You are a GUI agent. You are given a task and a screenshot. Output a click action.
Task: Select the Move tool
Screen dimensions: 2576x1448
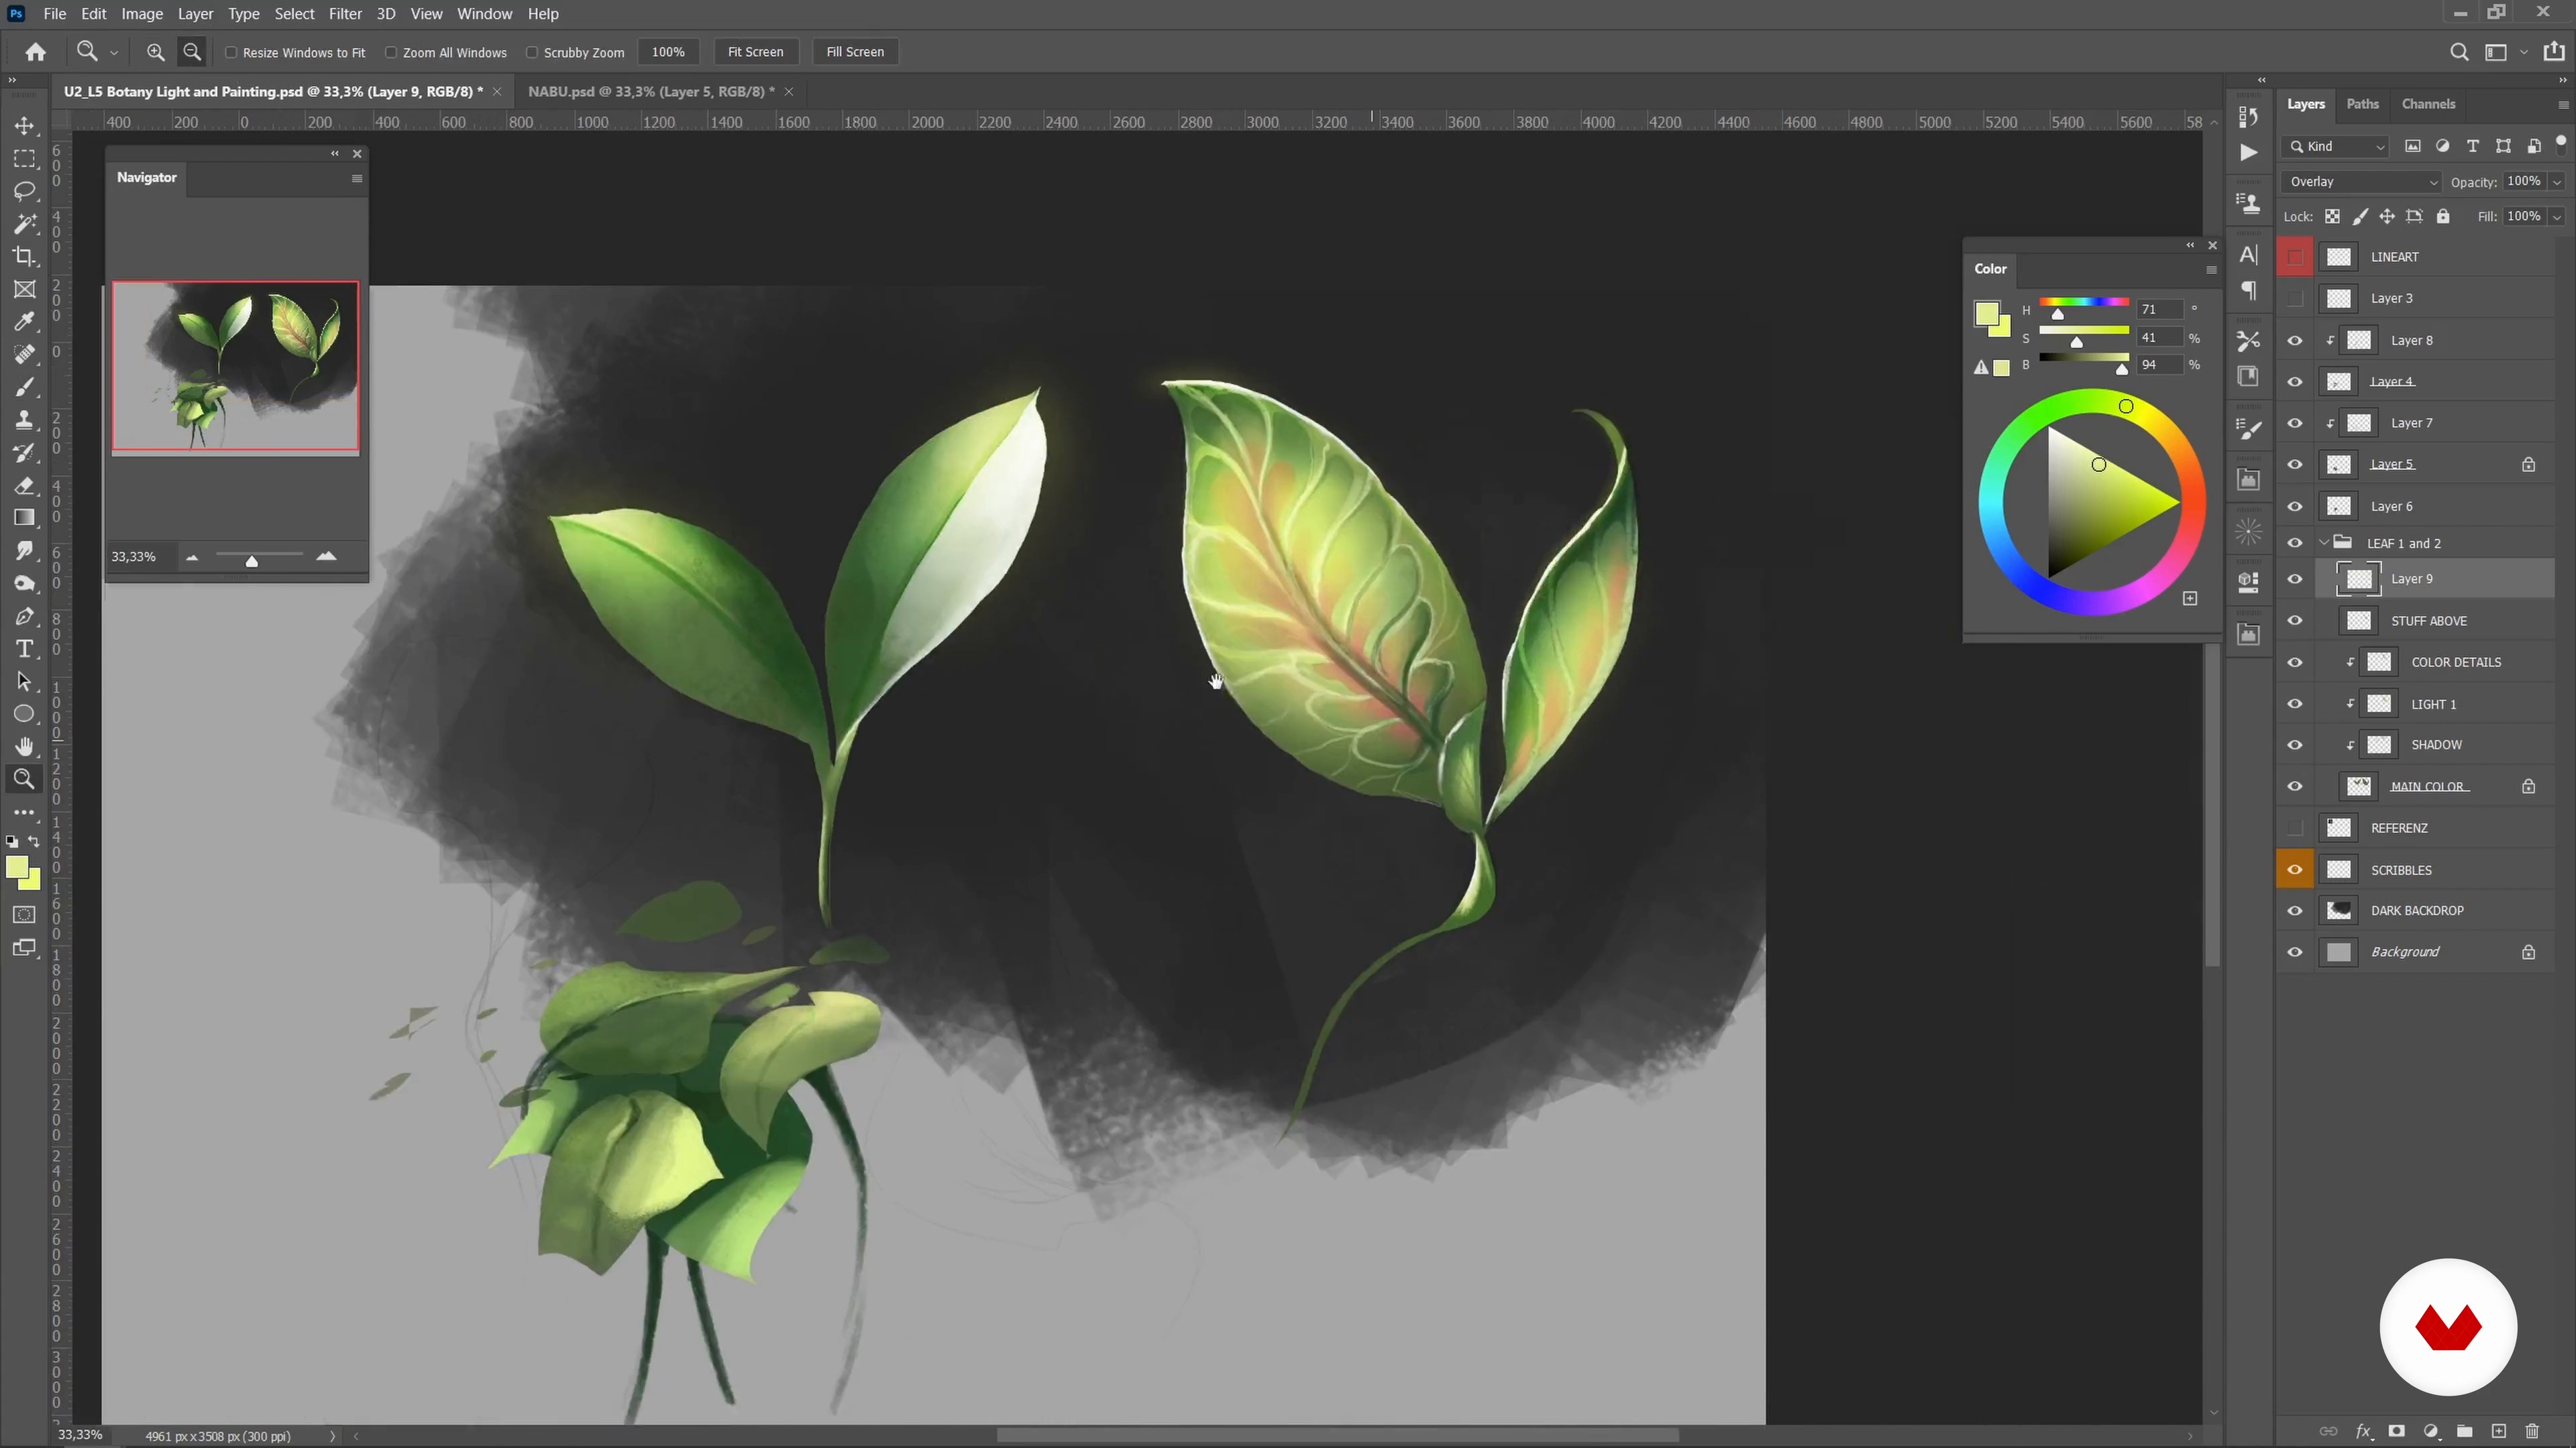24,126
